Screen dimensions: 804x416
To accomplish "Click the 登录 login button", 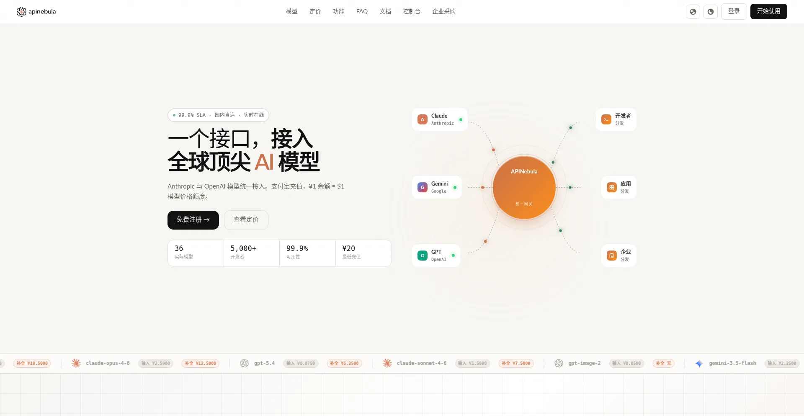I will pos(734,11).
